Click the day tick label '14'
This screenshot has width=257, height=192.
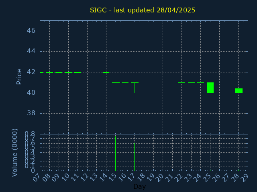point(103,178)
